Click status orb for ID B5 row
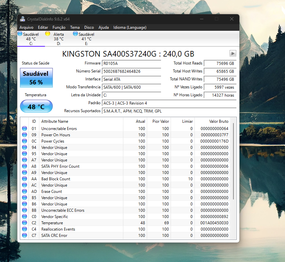Screen dimensions: 285x262 [x=24, y=197]
